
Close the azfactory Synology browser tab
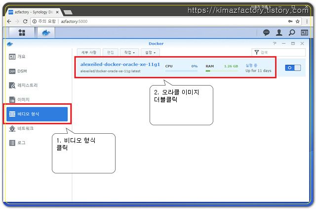tap(57, 12)
